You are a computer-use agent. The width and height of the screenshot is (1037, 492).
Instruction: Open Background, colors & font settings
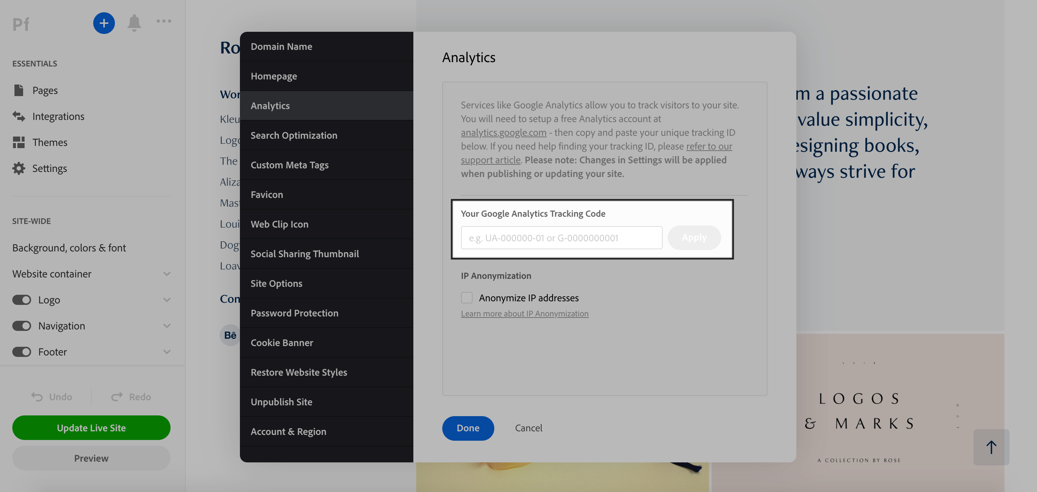click(x=69, y=247)
